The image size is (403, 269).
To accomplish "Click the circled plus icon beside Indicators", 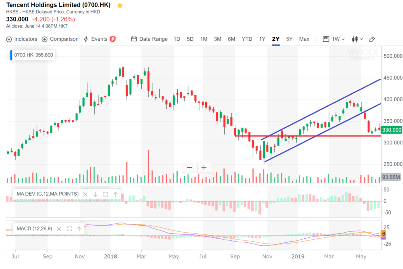I will click(x=9, y=39).
